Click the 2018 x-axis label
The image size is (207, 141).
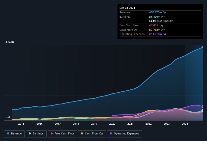pyautogui.click(x=76, y=124)
